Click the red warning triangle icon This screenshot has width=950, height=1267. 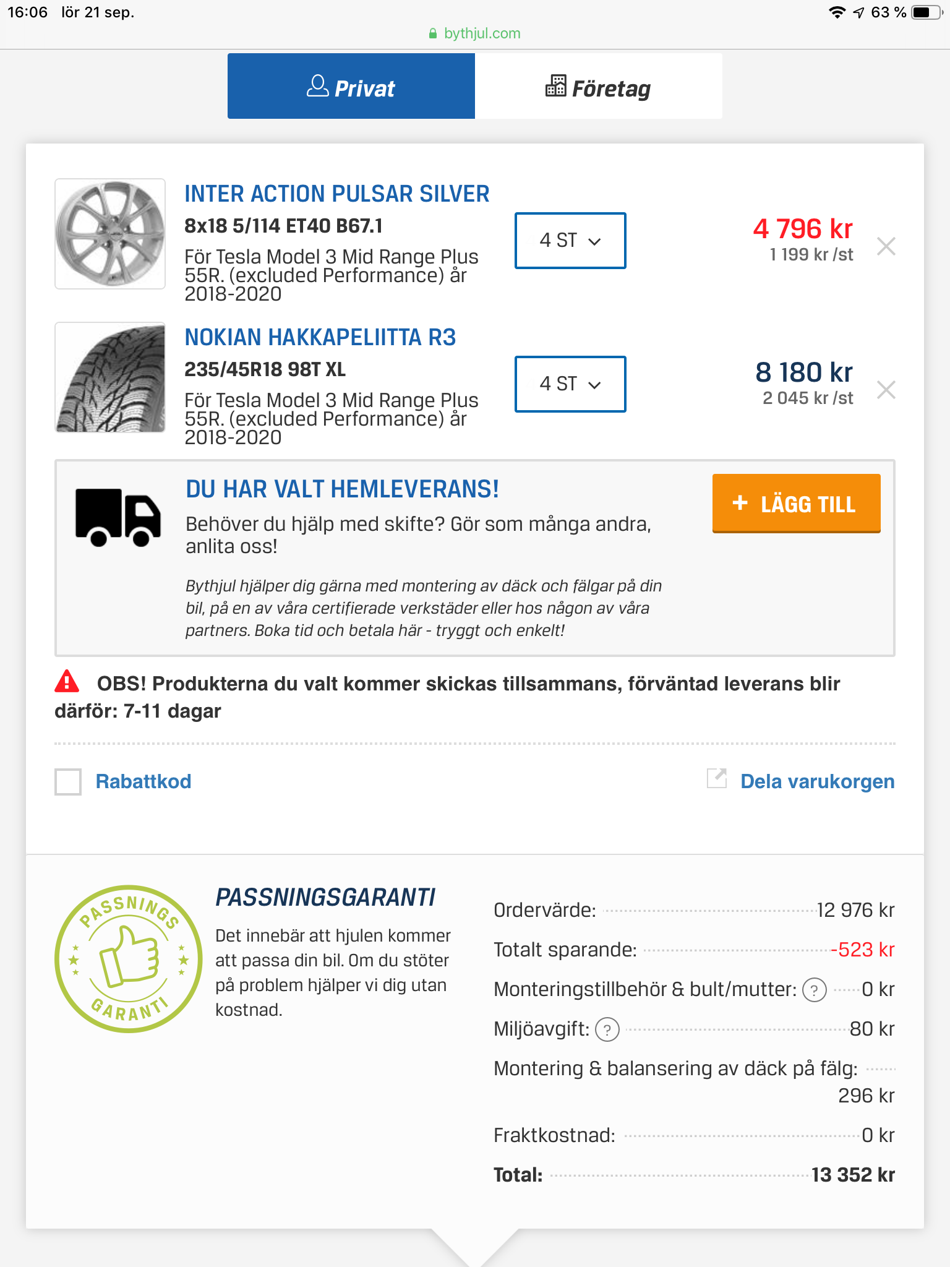(x=67, y=682)
